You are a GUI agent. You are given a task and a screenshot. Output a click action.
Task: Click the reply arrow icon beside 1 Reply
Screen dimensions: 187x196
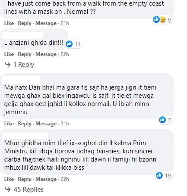tap(8, 65)
